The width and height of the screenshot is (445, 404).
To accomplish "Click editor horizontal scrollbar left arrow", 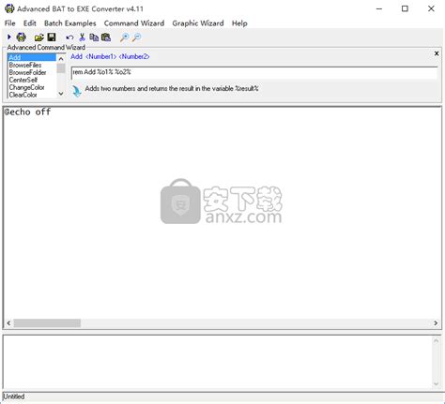I will tap(8, 323).
